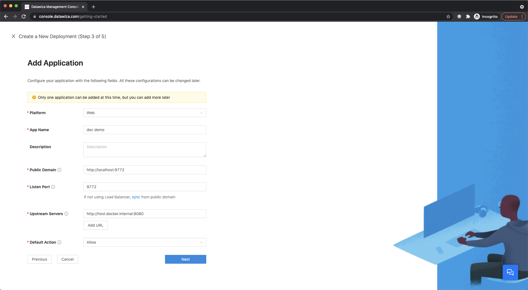Bookmark this page with the star icon
Viewport: 528px width, 290px height.
(448, 16)
